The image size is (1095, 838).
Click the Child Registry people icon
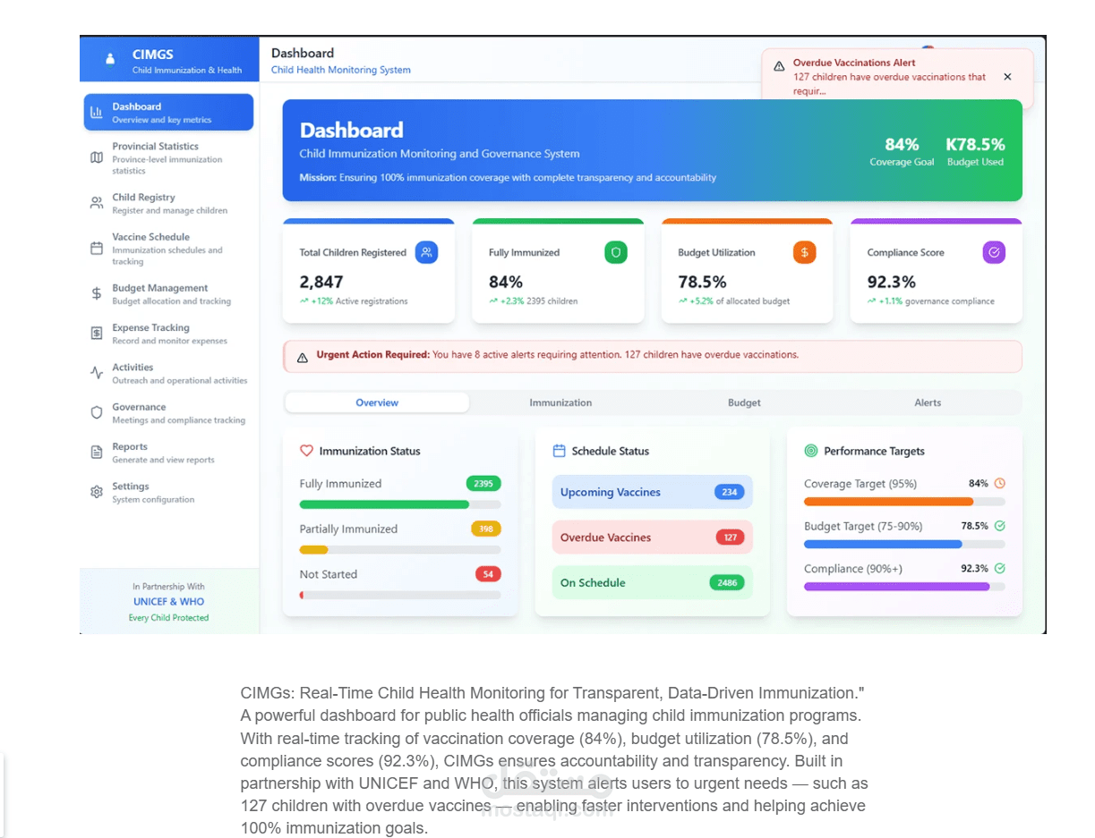click(x=97, y=203)
